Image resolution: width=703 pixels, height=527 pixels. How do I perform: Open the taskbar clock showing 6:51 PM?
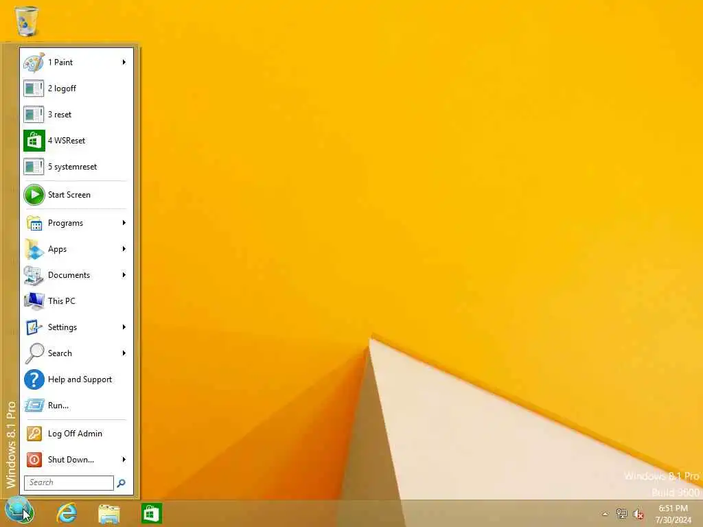[x=673, y=508]
